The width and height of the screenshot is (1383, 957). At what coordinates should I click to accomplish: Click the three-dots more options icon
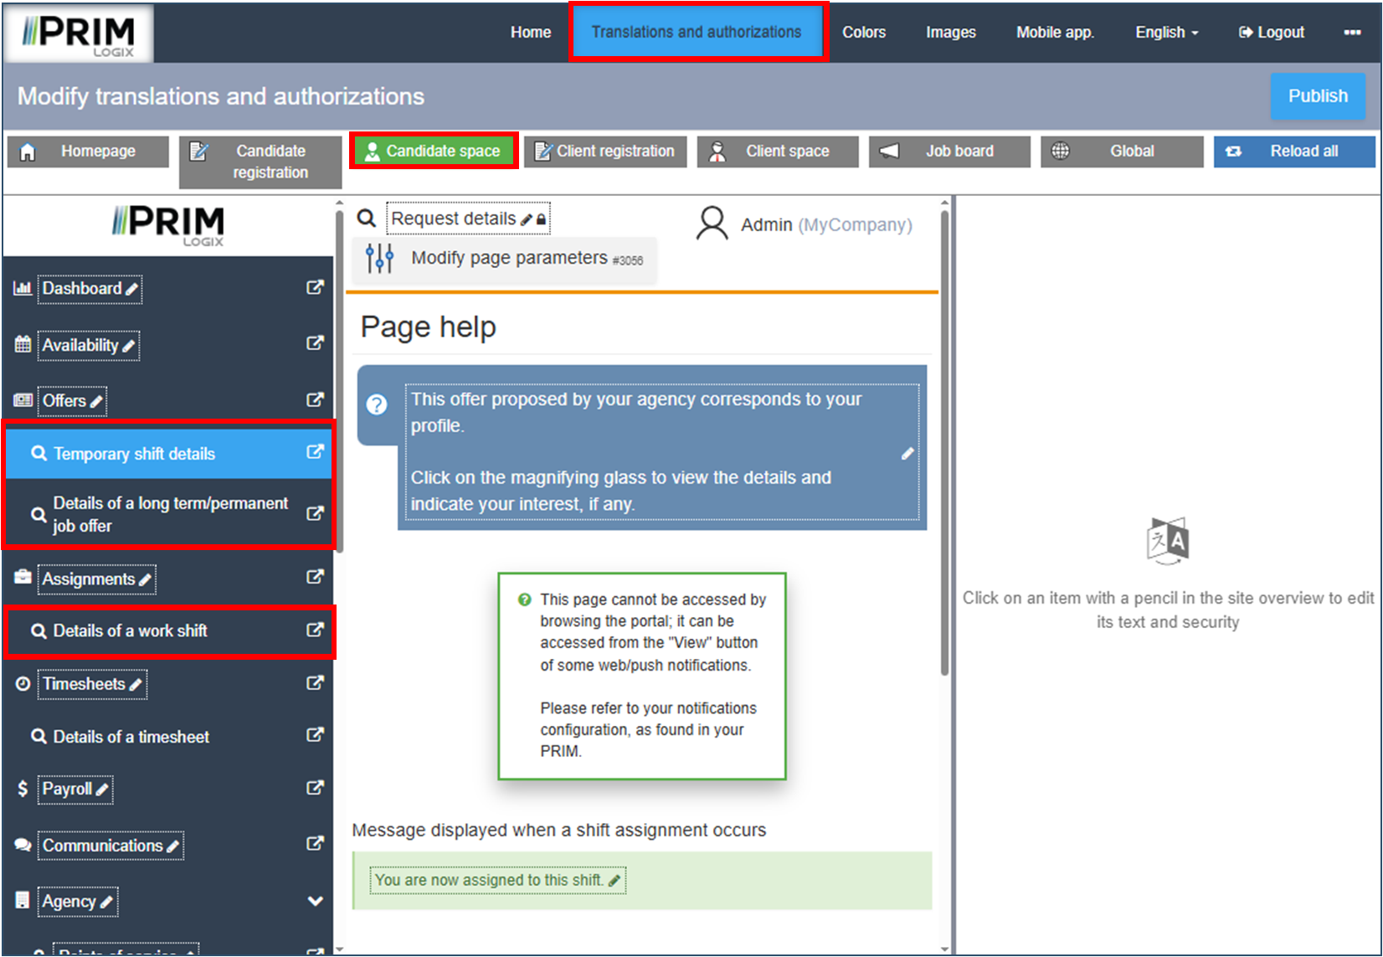tap(1352, 33)
